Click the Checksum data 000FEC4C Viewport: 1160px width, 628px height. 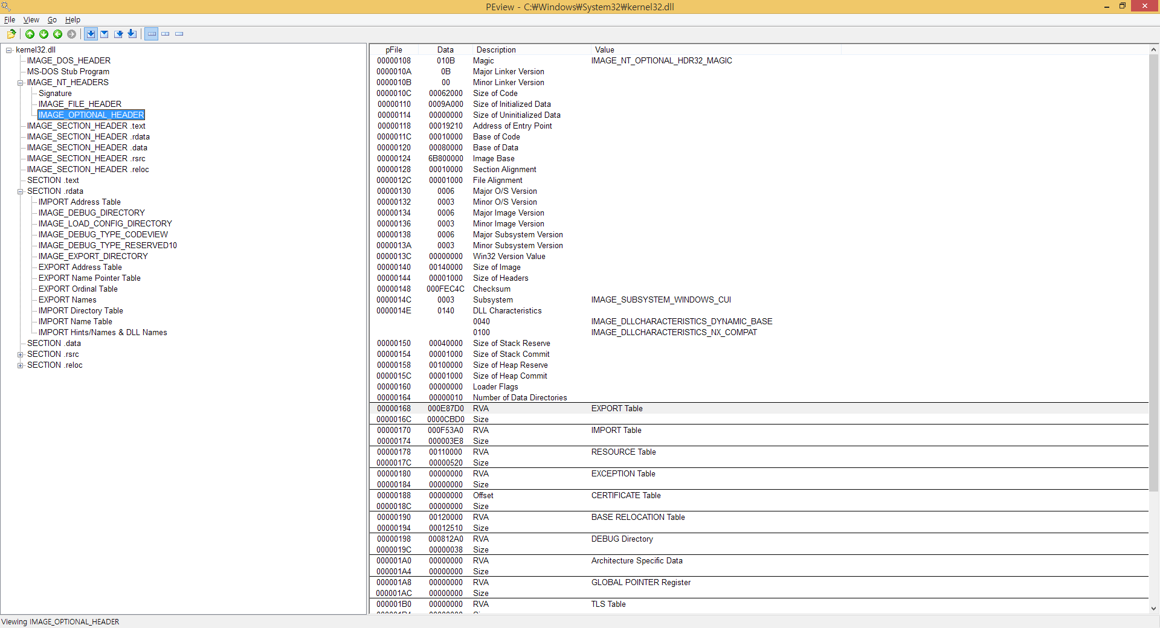(446, 289)
